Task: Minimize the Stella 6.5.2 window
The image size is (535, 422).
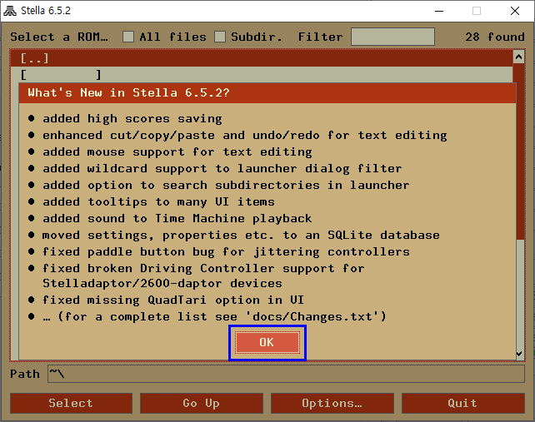Action: 439,11
